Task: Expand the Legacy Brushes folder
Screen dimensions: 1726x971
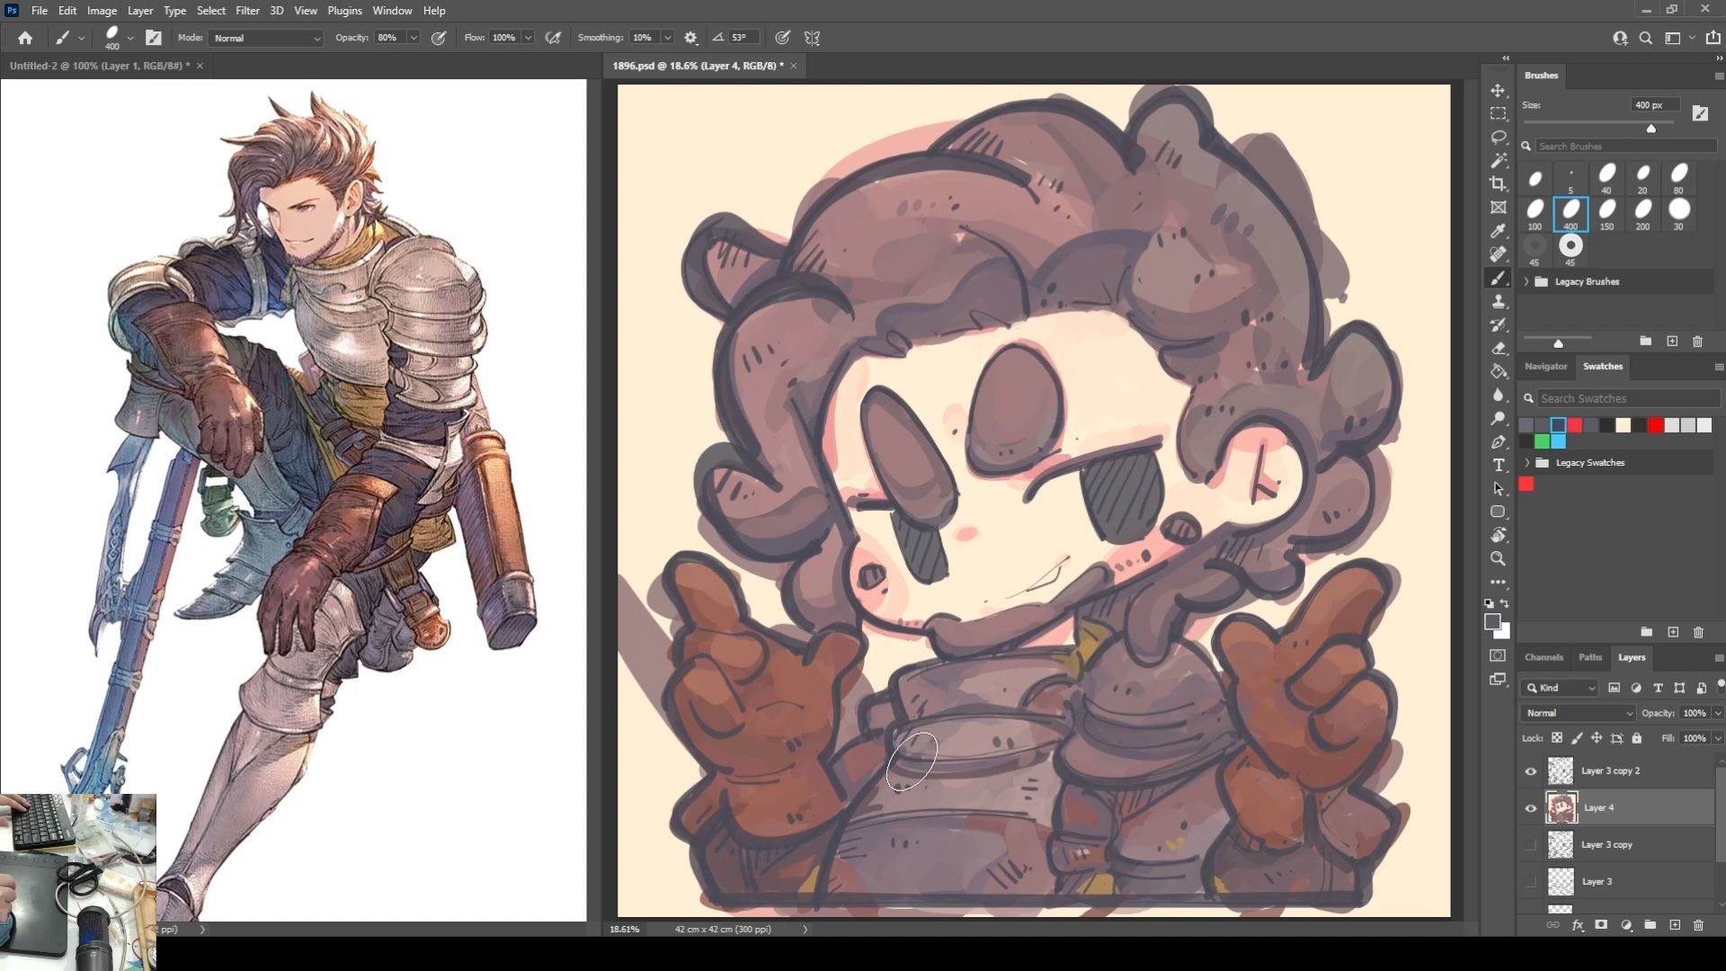Action: (1526, 281)
